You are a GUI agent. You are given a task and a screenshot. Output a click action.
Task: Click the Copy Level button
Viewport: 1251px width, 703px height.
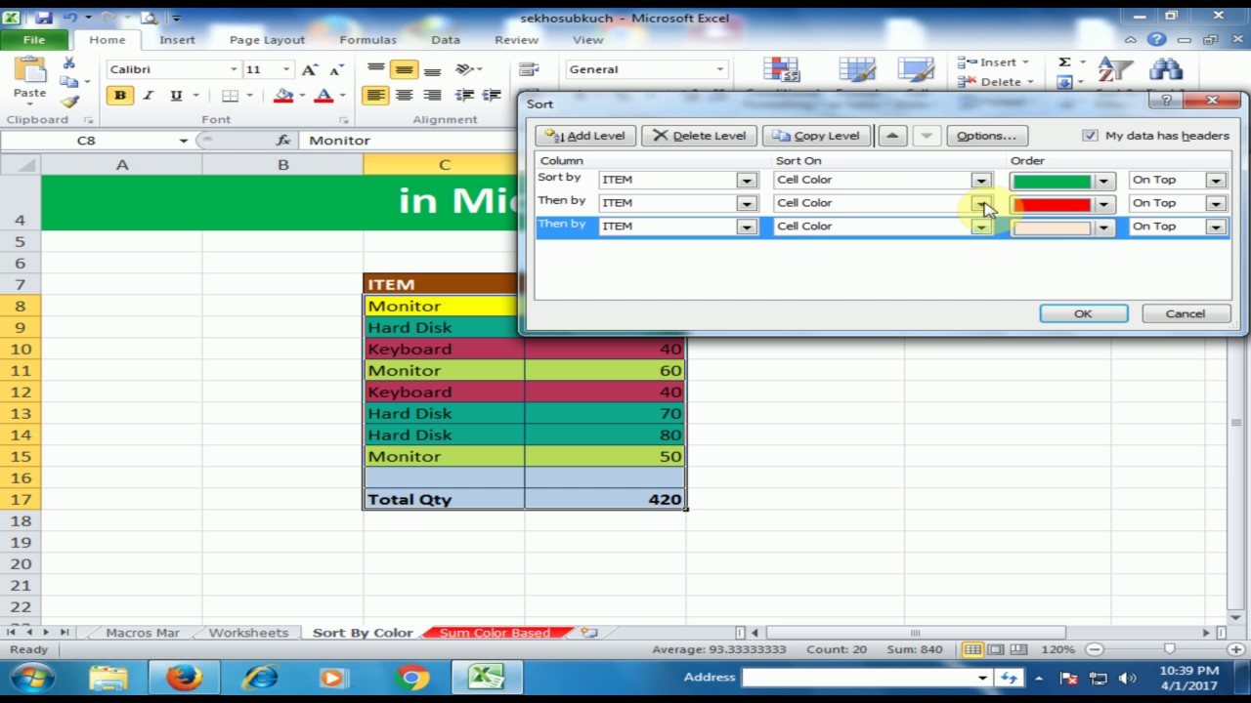click(x=816, y=136)
